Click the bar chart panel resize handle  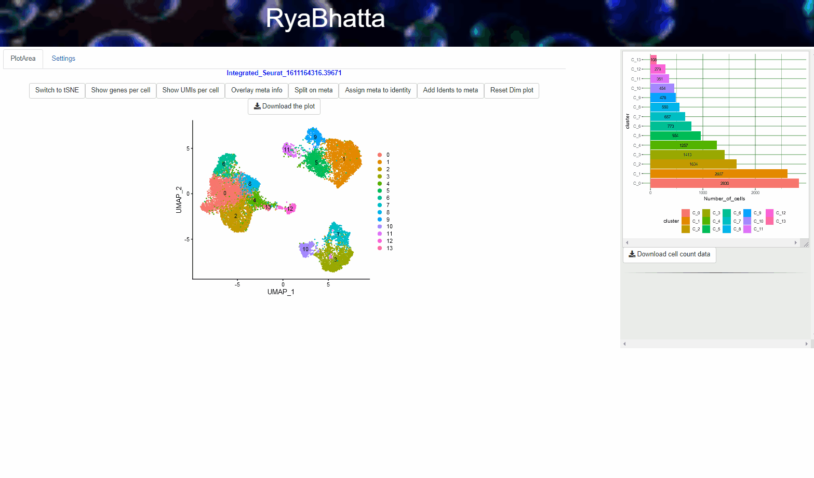(805, 243)
